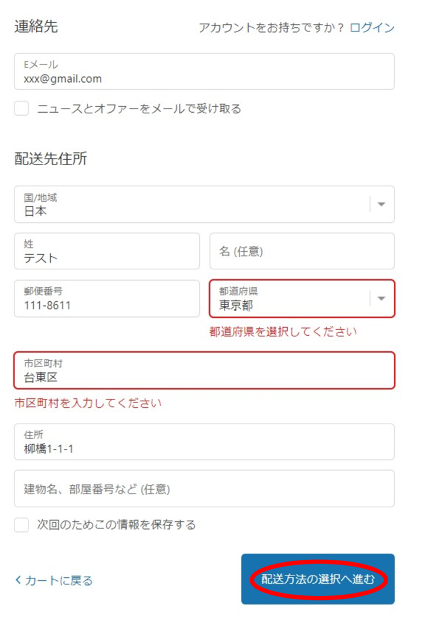Click the left chevron beside カートに戻る
The width and height of the screenshot is (425, 617).
[17, 580]
